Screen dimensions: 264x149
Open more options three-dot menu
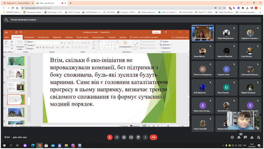click(145, 137)
